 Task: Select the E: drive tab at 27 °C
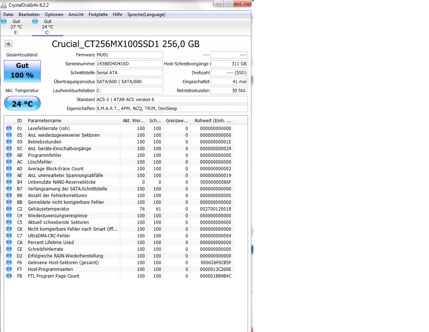point(16,27)
